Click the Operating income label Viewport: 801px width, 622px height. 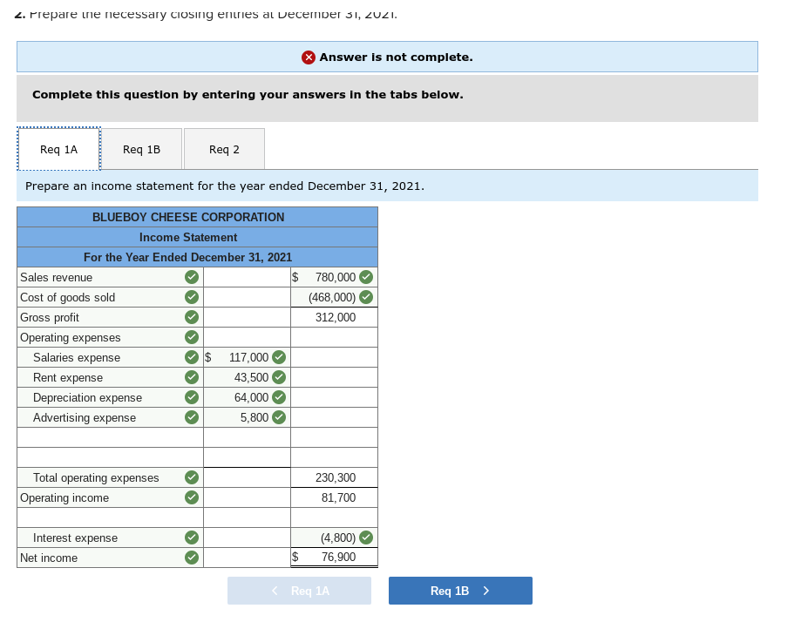point(64,498)
